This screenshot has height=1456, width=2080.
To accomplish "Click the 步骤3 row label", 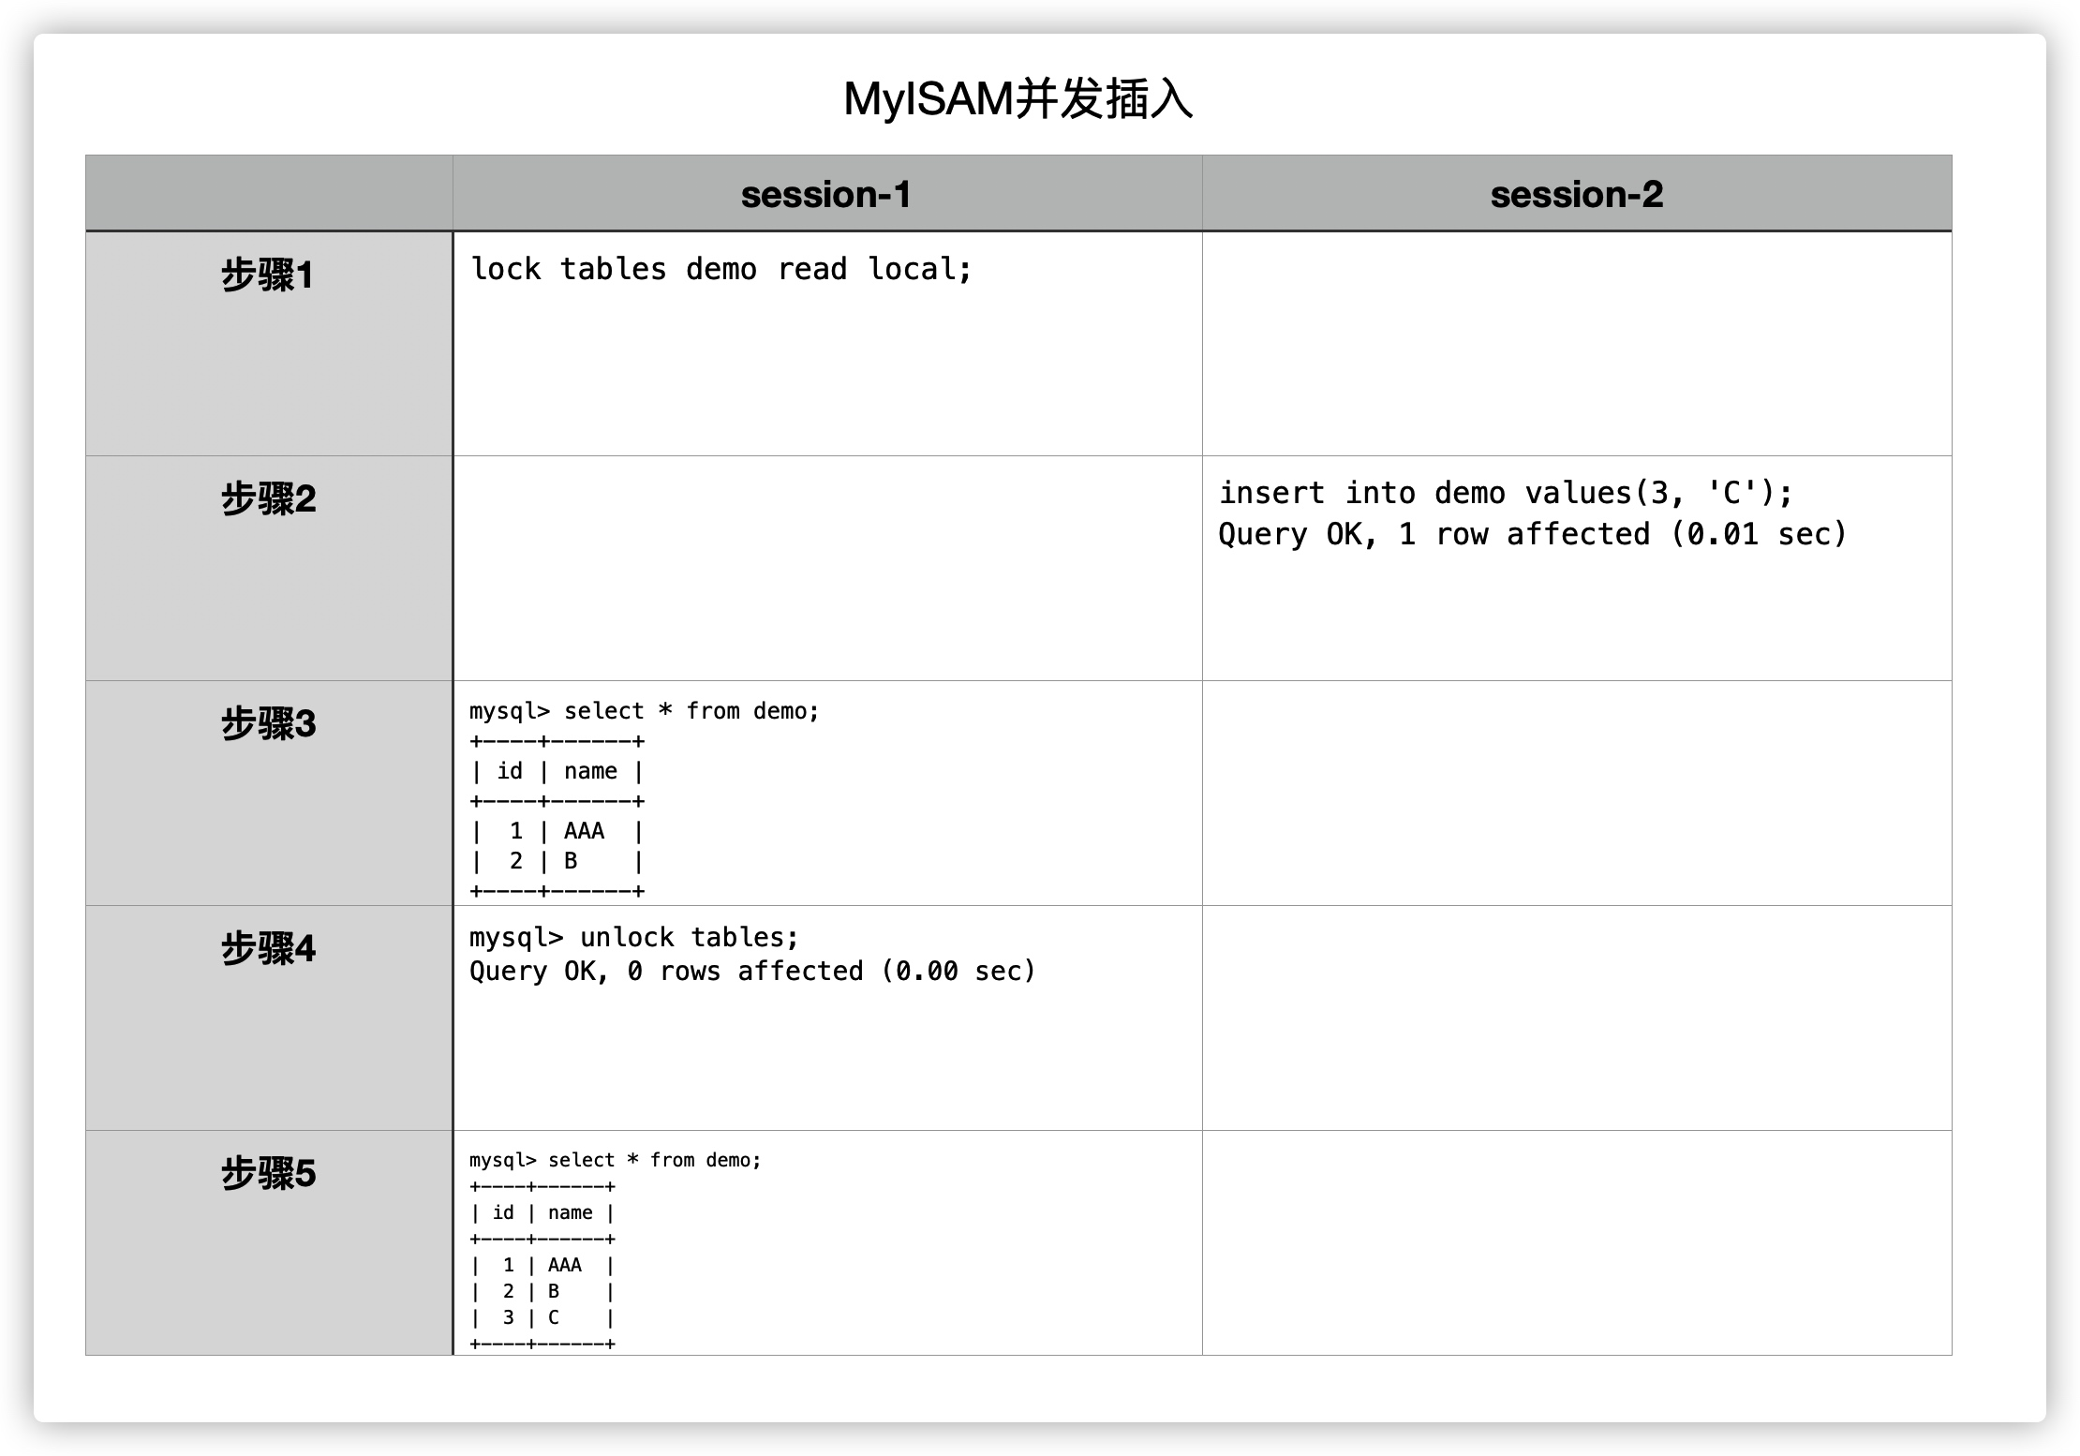I will [x=268, y=723].
